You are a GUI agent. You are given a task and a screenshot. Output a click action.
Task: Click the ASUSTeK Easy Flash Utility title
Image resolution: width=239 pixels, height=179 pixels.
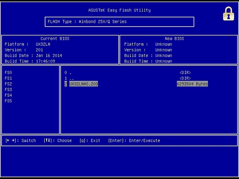pos(119,10)
